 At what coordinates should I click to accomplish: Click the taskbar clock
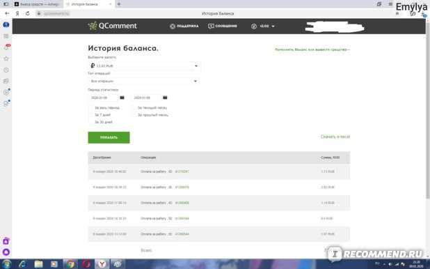coord(416,264)
